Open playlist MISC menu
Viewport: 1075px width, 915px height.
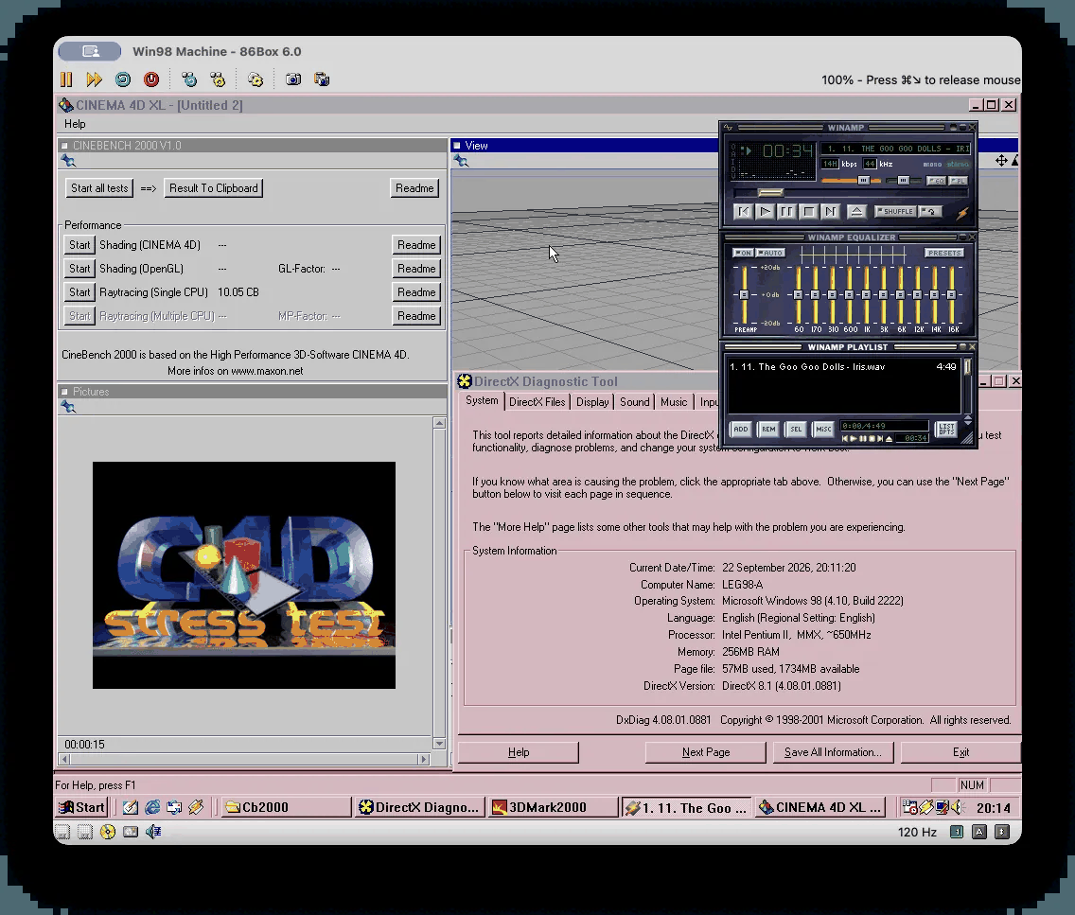pos(823,429)
